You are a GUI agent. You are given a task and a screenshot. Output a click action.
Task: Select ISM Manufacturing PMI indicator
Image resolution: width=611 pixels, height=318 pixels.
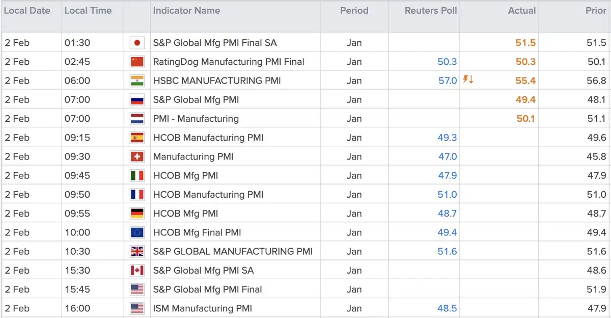pos(203,308)
